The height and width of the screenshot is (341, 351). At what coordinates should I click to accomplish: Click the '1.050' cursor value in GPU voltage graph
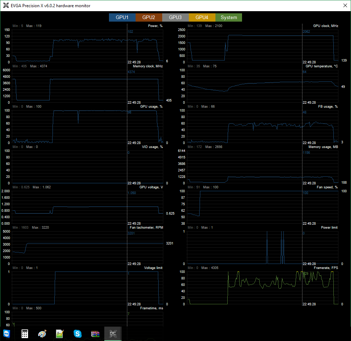132,193
